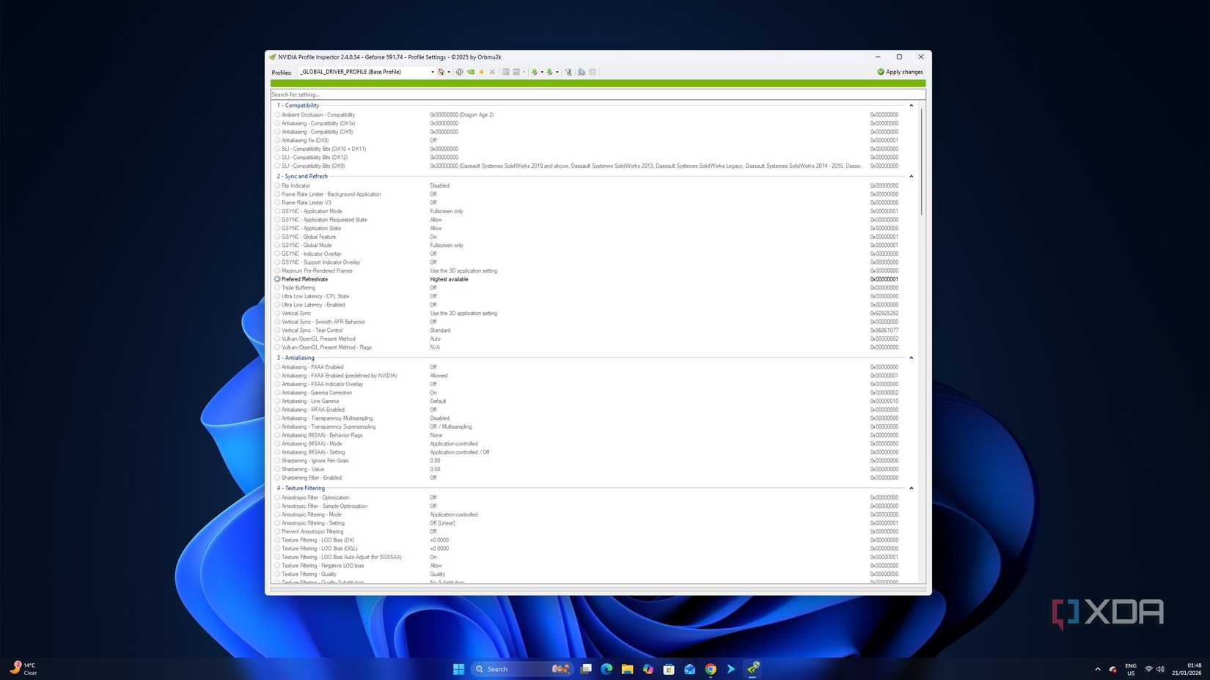Select the Triple Buffering setting radio icon
Viewport: 1210px width, 680px height.
click(277, 288)
